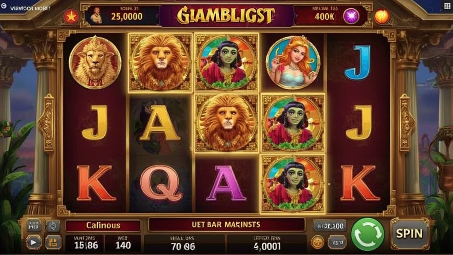Hit the SPIN button

[409, 234]
